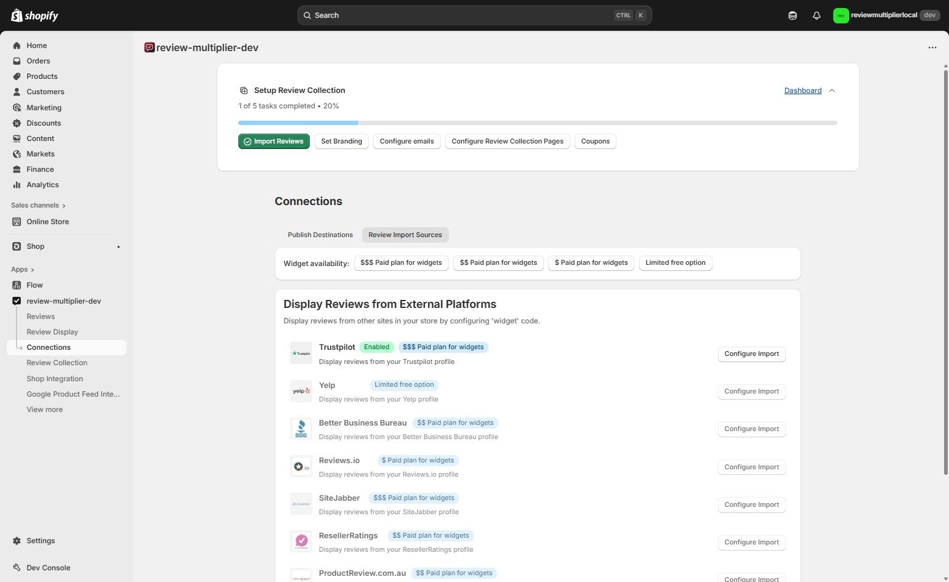
Task: Click the reviewmultiplierlocal store name
Action: [884, 15]
